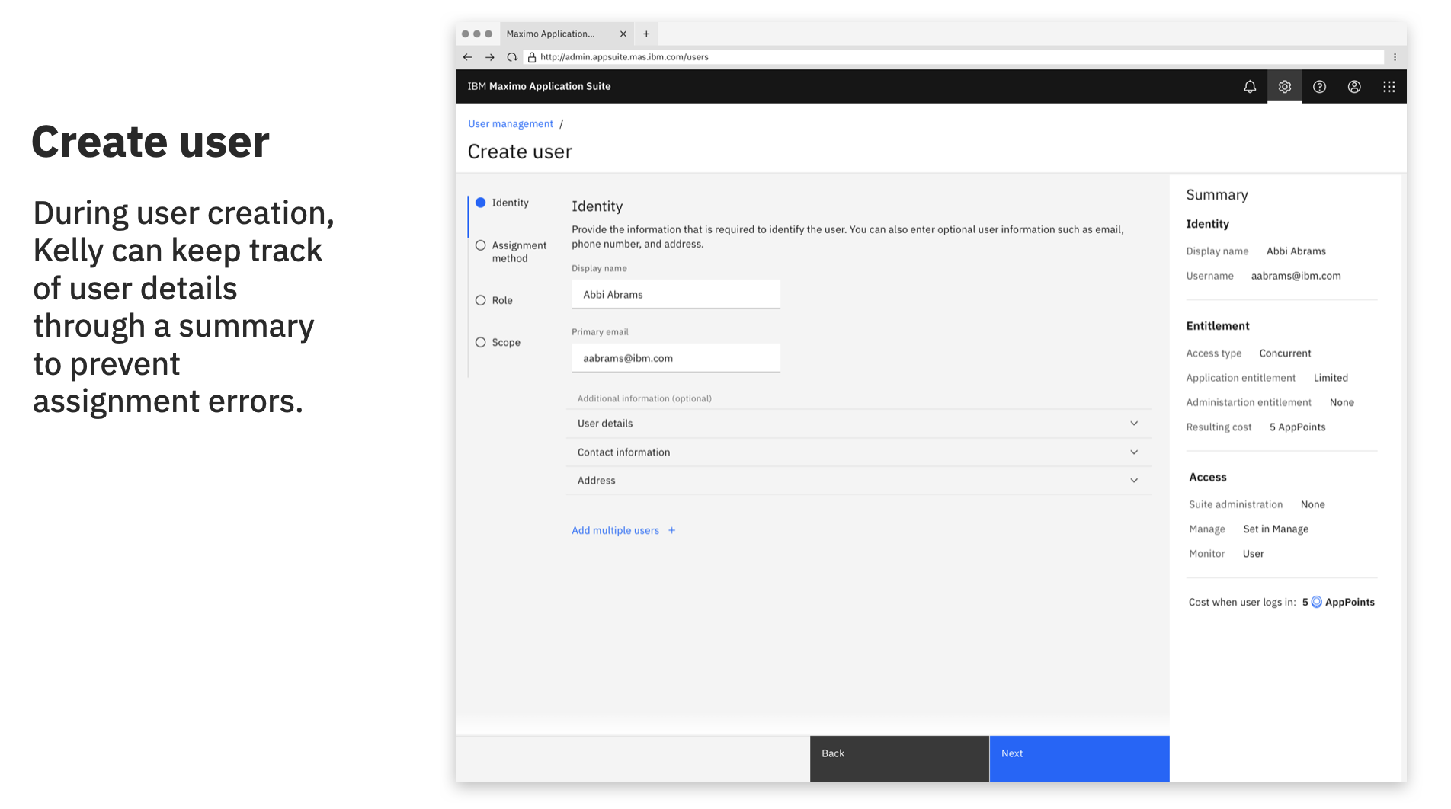This screenshot has height=809, width=1451.
Task: Expand the Address accordion
Action: click(x=858, y=481)
